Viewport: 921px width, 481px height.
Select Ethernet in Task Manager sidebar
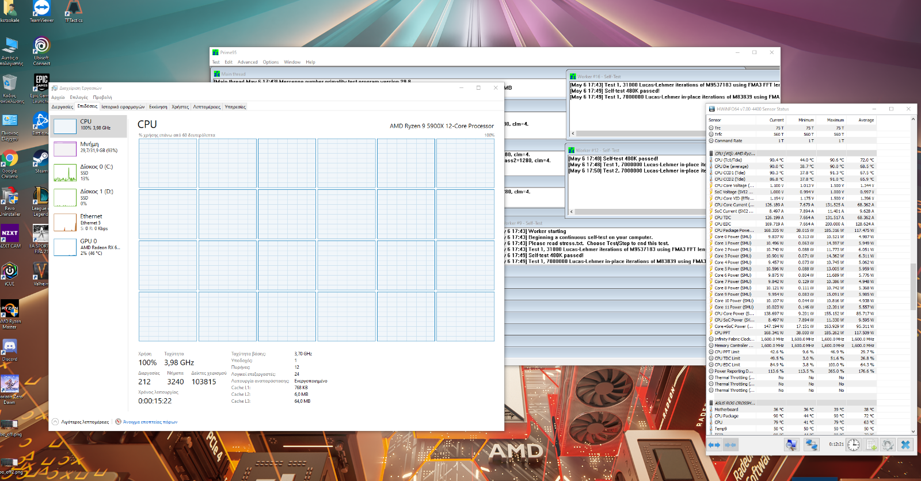pyautogui.click(x=89, y=222)
